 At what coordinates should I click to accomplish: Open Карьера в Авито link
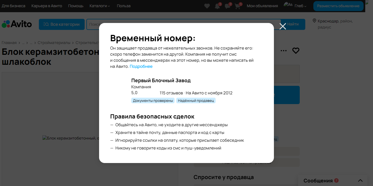[x=47, y=6]
